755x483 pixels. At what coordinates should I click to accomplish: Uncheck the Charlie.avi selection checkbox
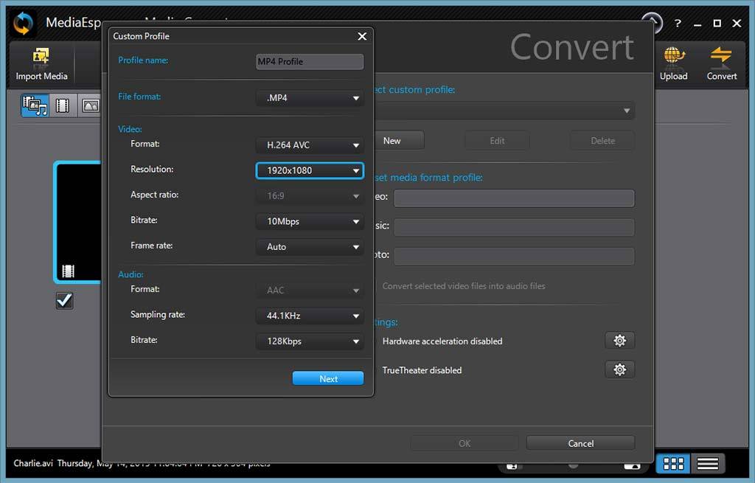point(65,301)
